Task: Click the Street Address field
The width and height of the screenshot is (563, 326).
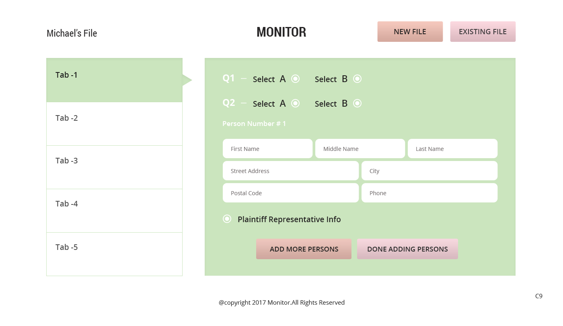Action: 290,171
